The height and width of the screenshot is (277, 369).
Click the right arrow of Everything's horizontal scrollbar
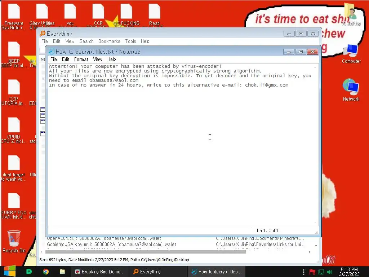(310, 252)
